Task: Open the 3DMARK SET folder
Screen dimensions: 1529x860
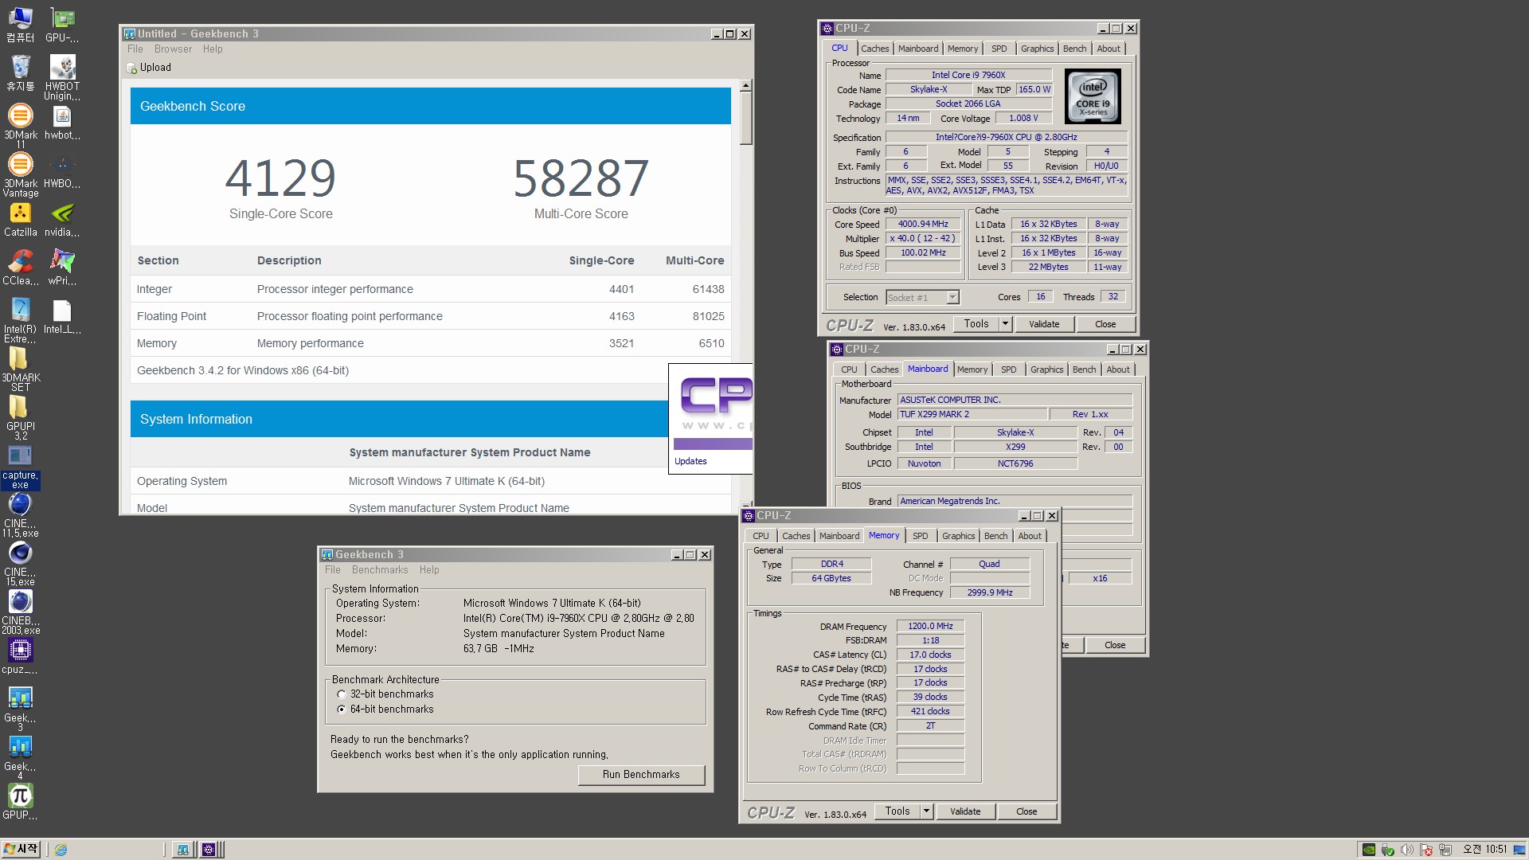Action: [20, 369]
